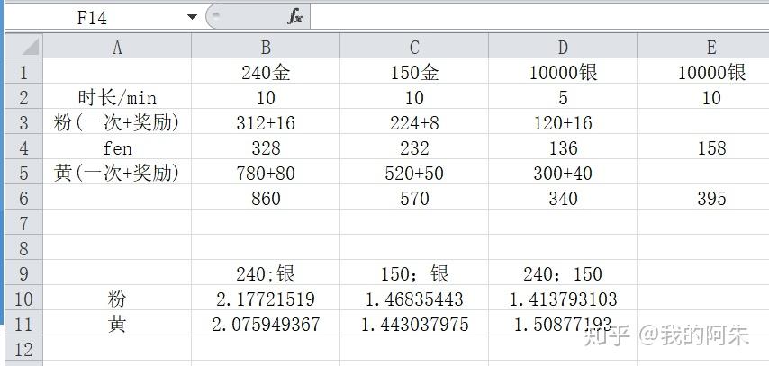Select row 10 header
769x366 pixels.
23,299
